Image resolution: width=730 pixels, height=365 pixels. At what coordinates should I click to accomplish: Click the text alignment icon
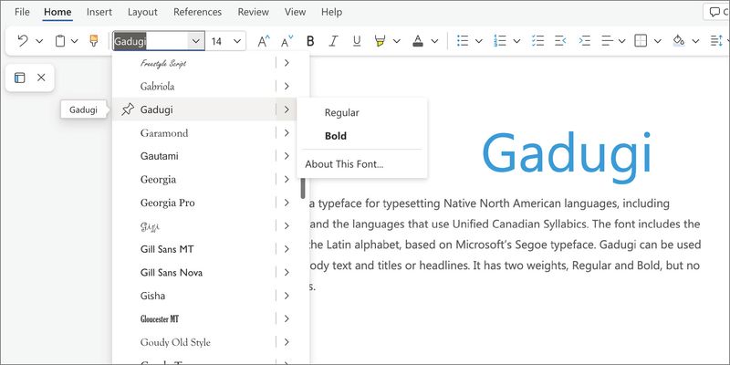pos(607,41)
